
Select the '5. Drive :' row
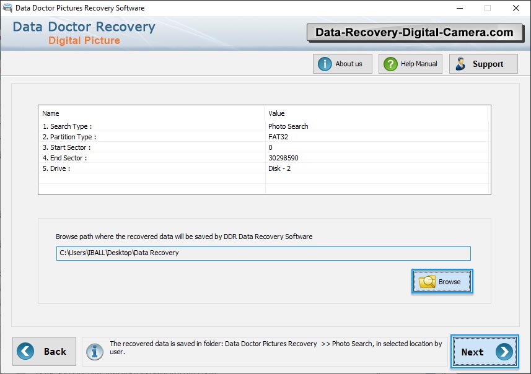pos(264,168)
